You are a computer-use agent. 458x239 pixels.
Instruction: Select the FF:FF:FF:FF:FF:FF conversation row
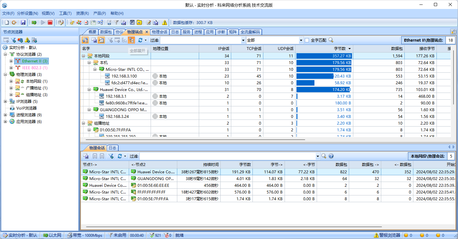click(x=268, y=192)
